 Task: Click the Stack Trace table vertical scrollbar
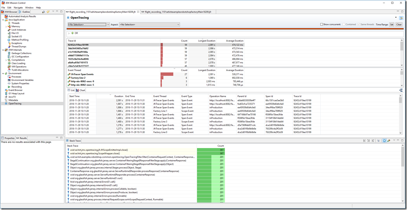(x=402, y=173)
